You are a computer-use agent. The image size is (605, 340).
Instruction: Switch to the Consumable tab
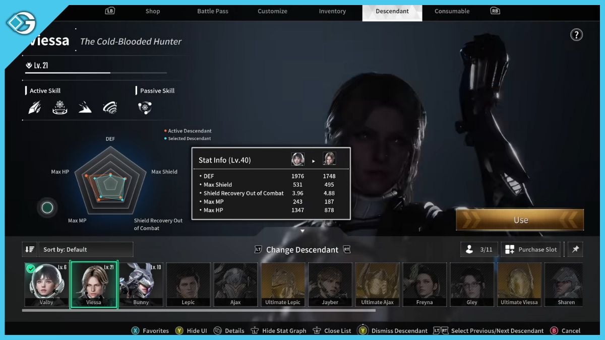point(452,11)
